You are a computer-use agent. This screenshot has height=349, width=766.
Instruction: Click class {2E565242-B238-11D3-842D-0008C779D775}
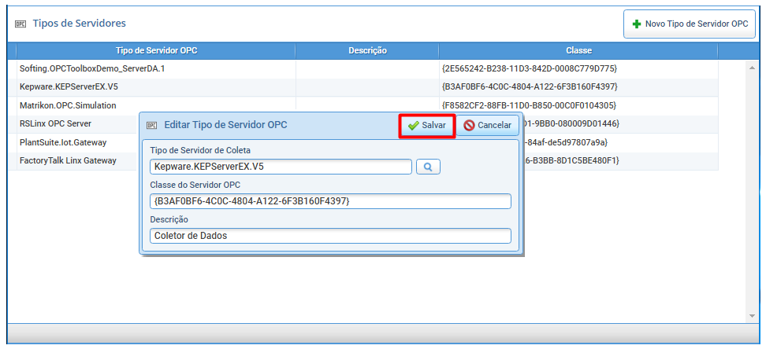529,69
